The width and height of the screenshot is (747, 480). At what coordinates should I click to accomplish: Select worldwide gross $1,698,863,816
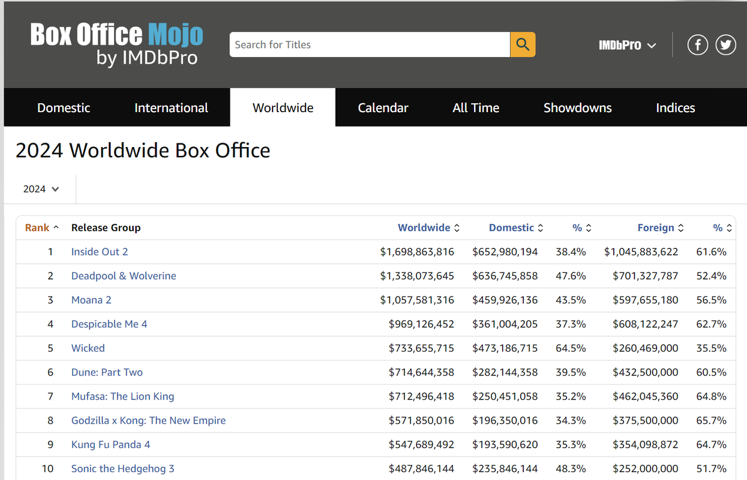point(417,252)
